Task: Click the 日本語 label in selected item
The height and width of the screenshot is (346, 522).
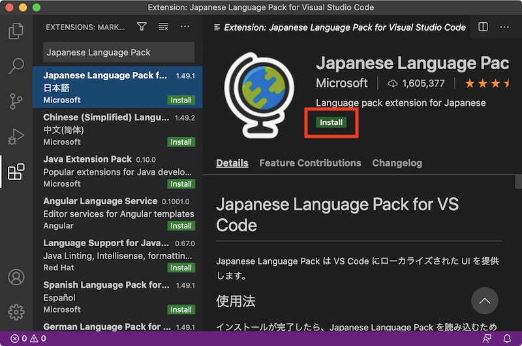Action: point(56,88)
